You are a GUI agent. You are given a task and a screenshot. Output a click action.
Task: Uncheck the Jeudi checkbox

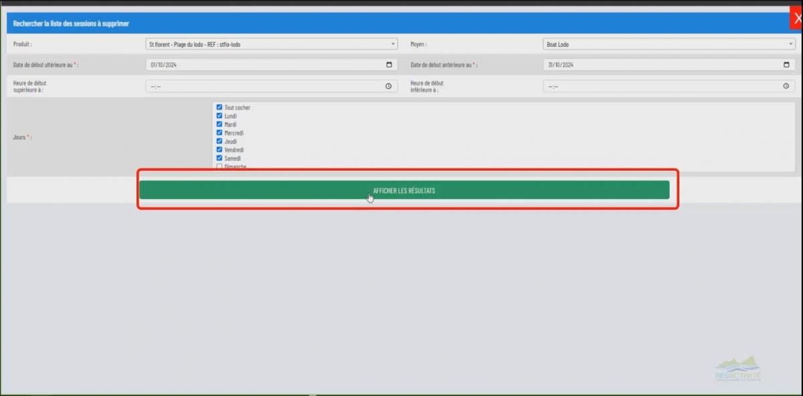click(x=219, y=141)
